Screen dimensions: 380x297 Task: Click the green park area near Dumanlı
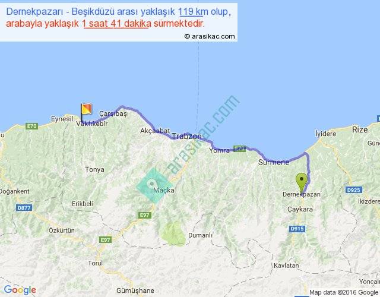click(x=174, y=233)
